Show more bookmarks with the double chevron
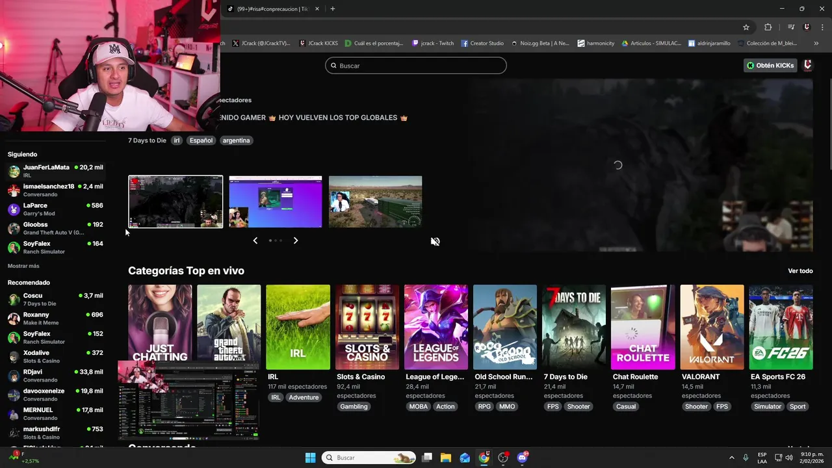Screen dimensions: 832x468 [816, 43]
